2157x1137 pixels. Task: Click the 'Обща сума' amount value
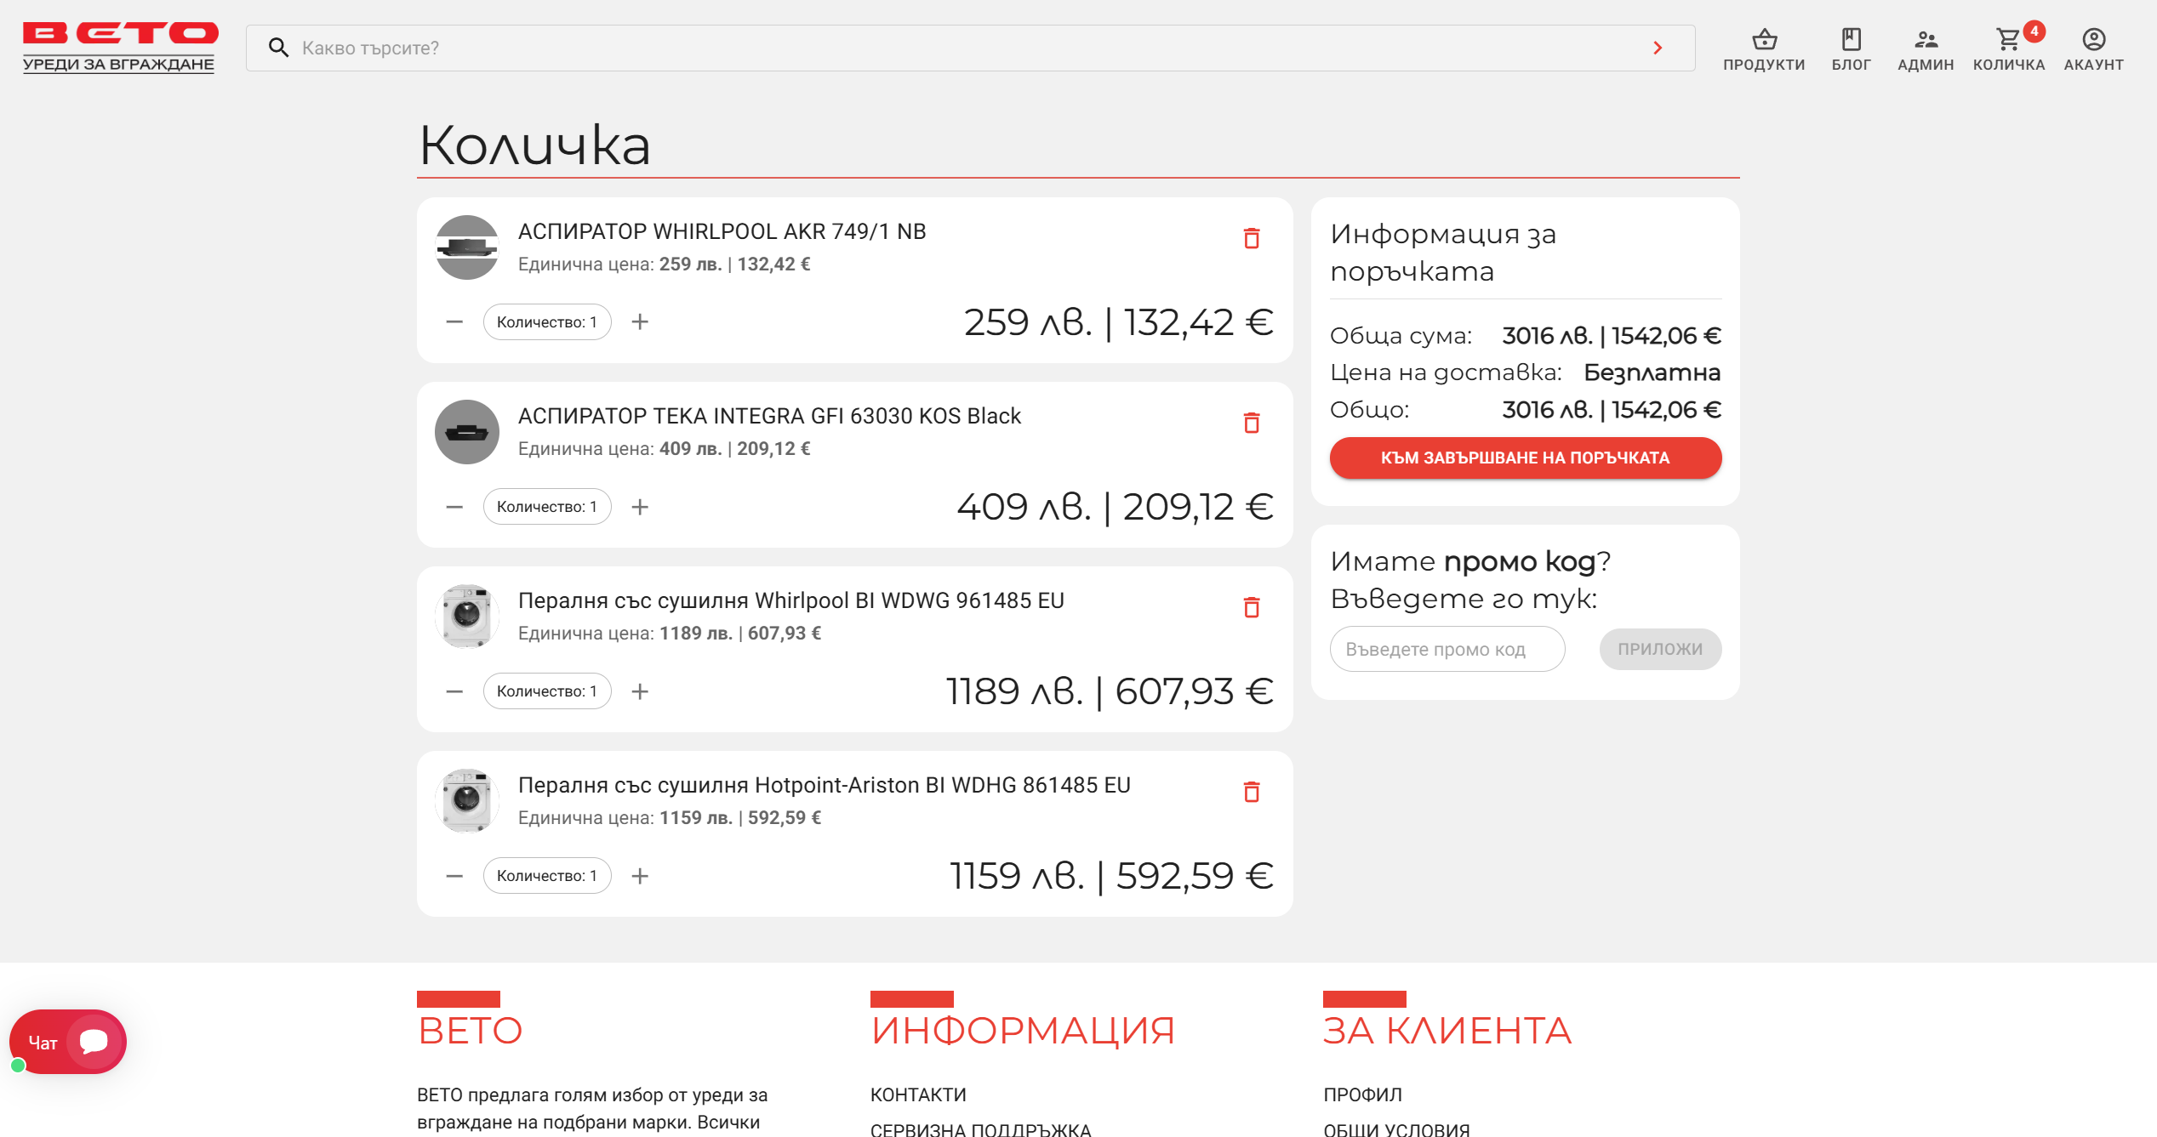tap(1612, 336)
